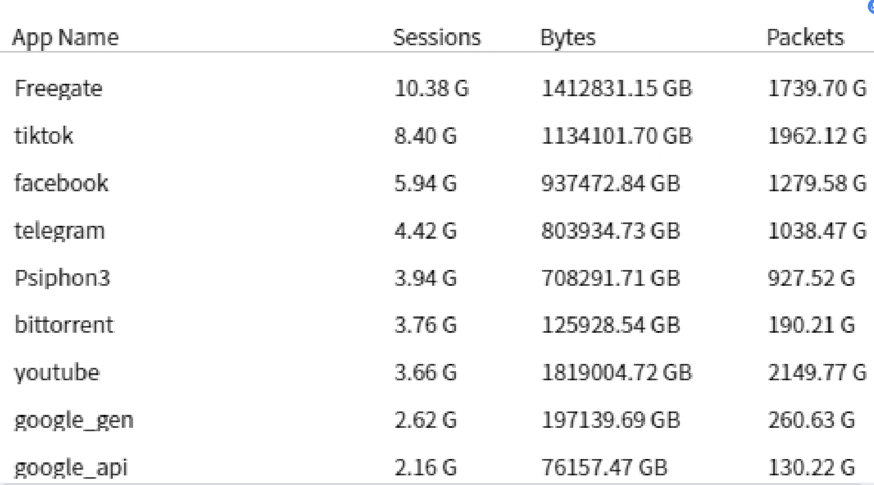Click the Bytes column header
This screenshot has width=874, height=485.
click(568, 37)
